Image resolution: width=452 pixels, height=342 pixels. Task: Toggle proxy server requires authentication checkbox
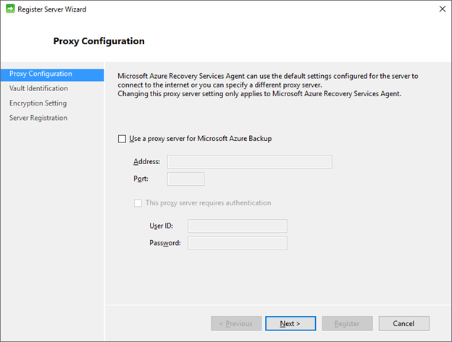tap(138, 203)
